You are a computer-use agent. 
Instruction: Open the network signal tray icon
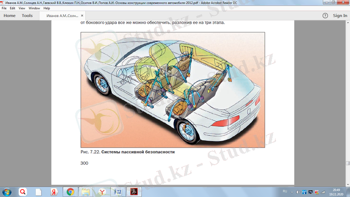click(323, 192)
